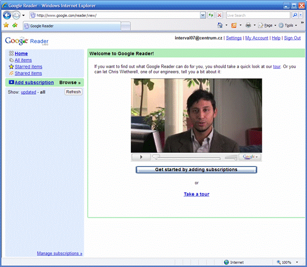Adjust the video volume slider
Viewport: 307px width, 267px height.
tap(231, 157)
